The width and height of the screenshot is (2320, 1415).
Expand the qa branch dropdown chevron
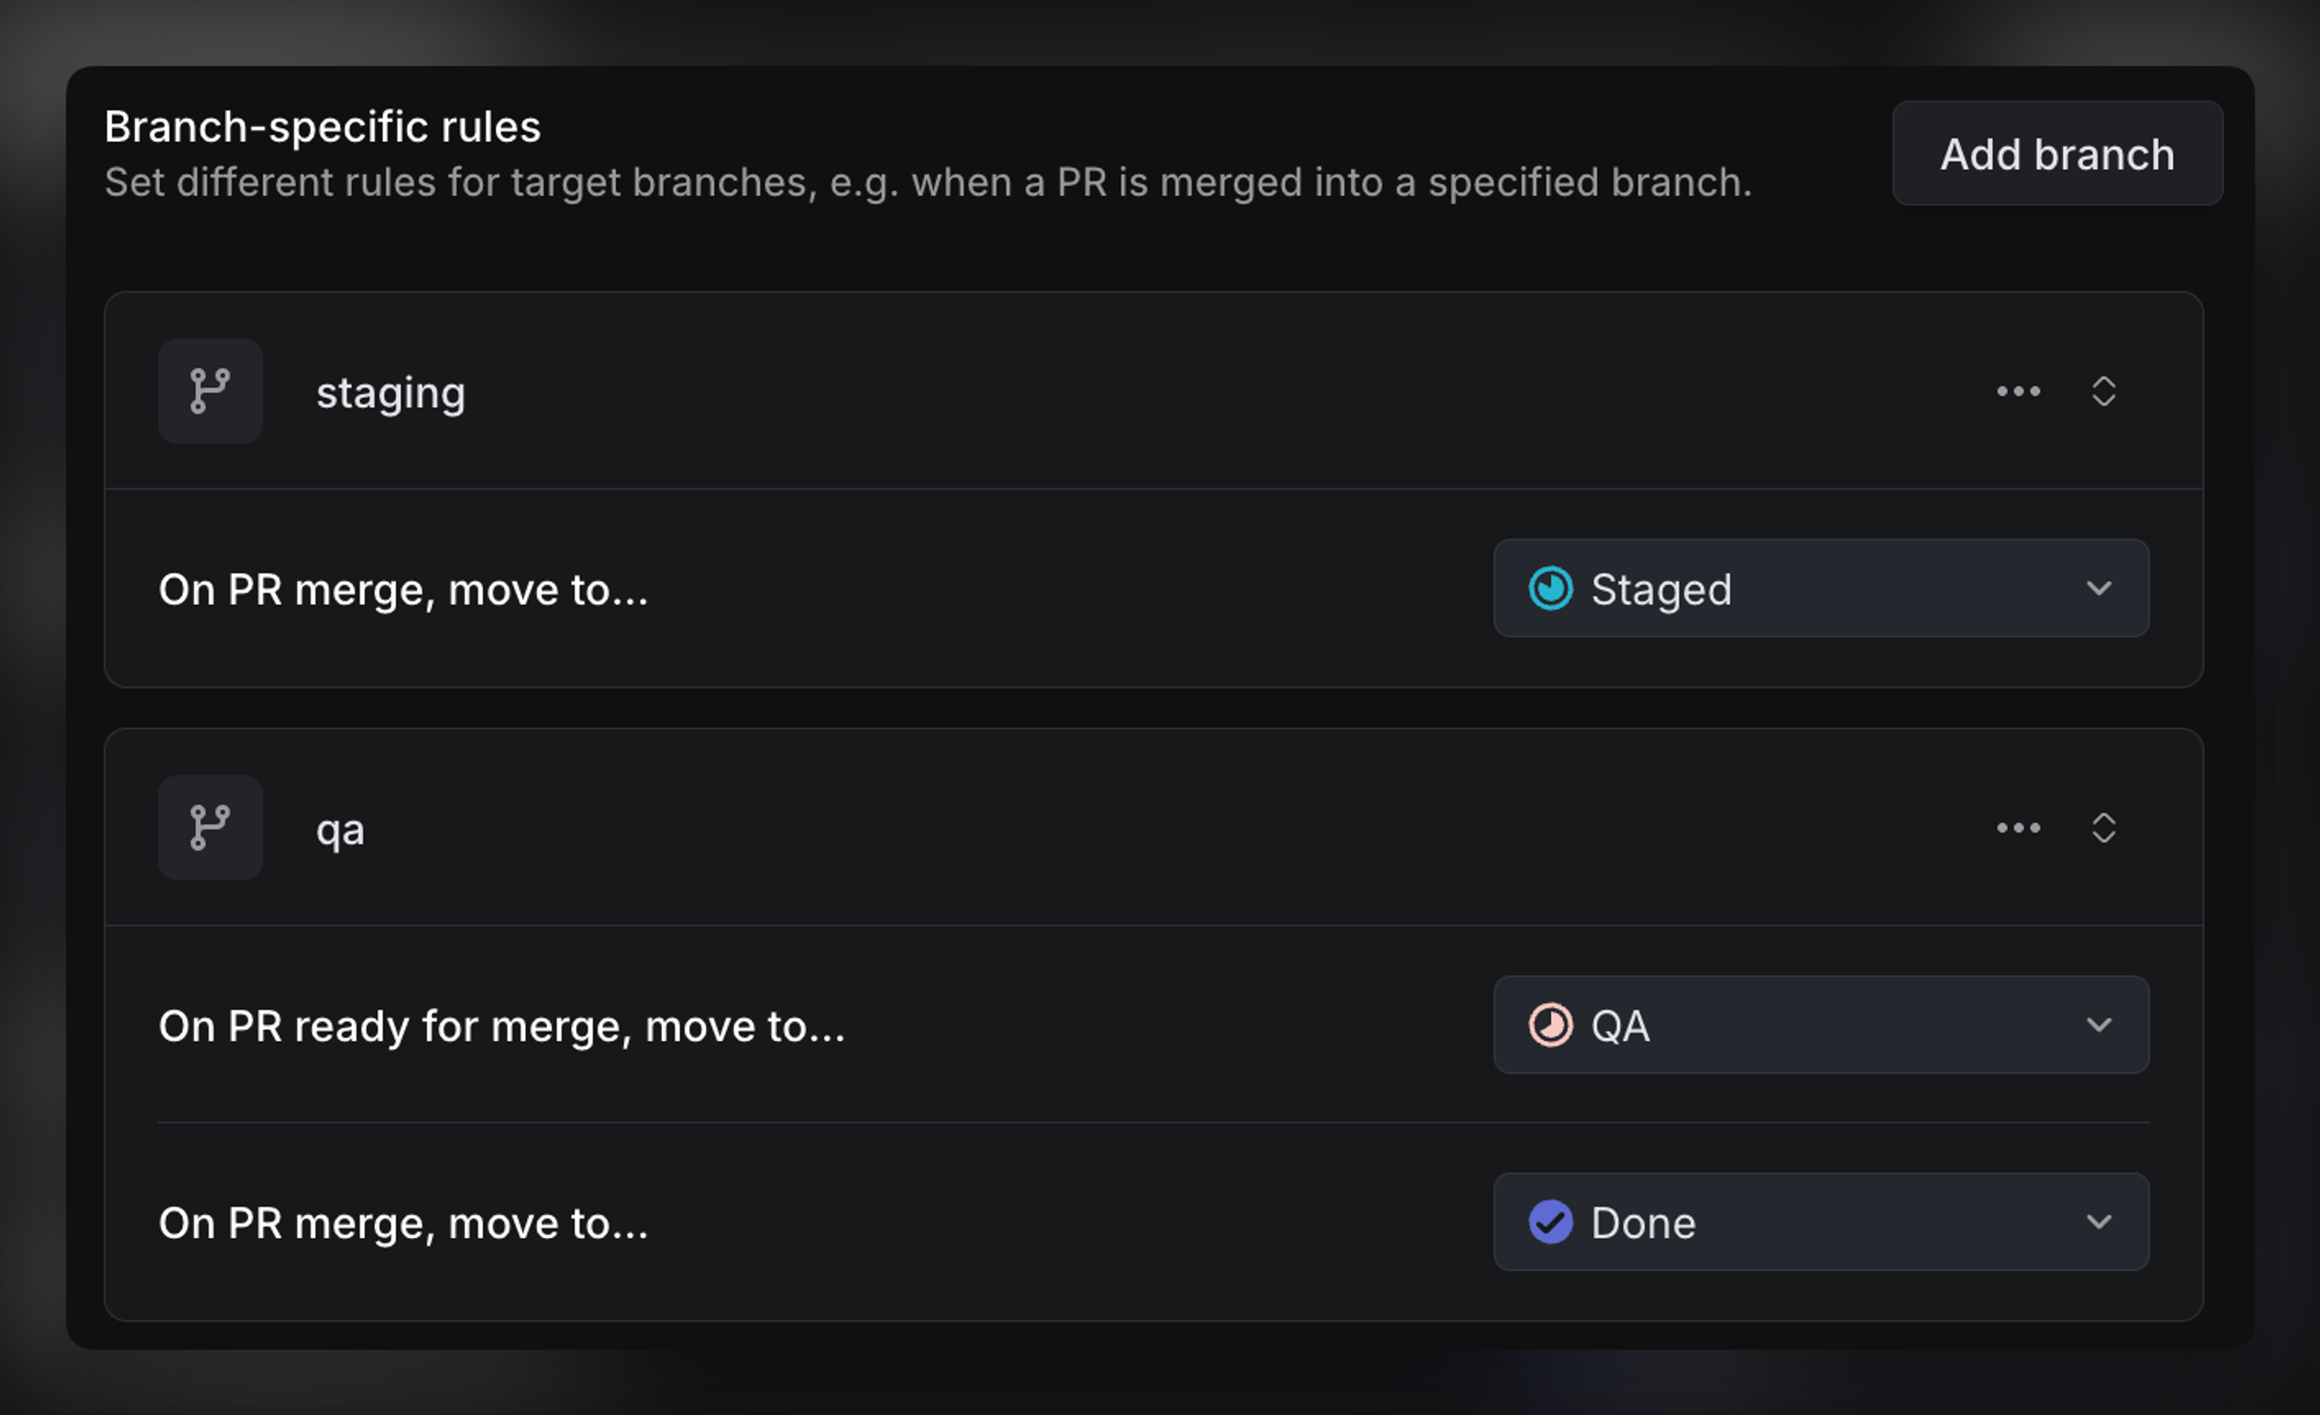(x=2104, y=828)
